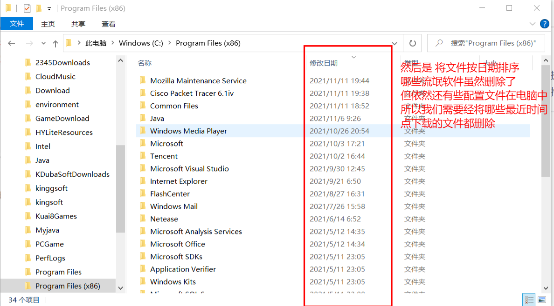554x306 pixels.
Task: Switch to the 查看 ribbon tab
Action: pyautogui.click(x=109, y=24)
